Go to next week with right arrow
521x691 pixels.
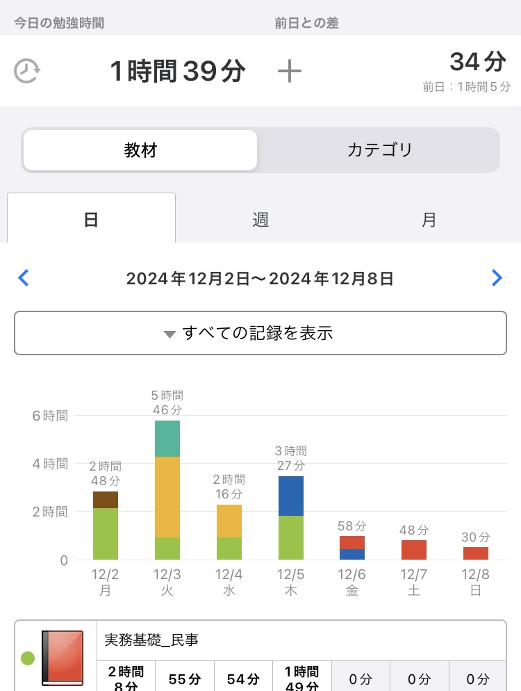[496, 279]
